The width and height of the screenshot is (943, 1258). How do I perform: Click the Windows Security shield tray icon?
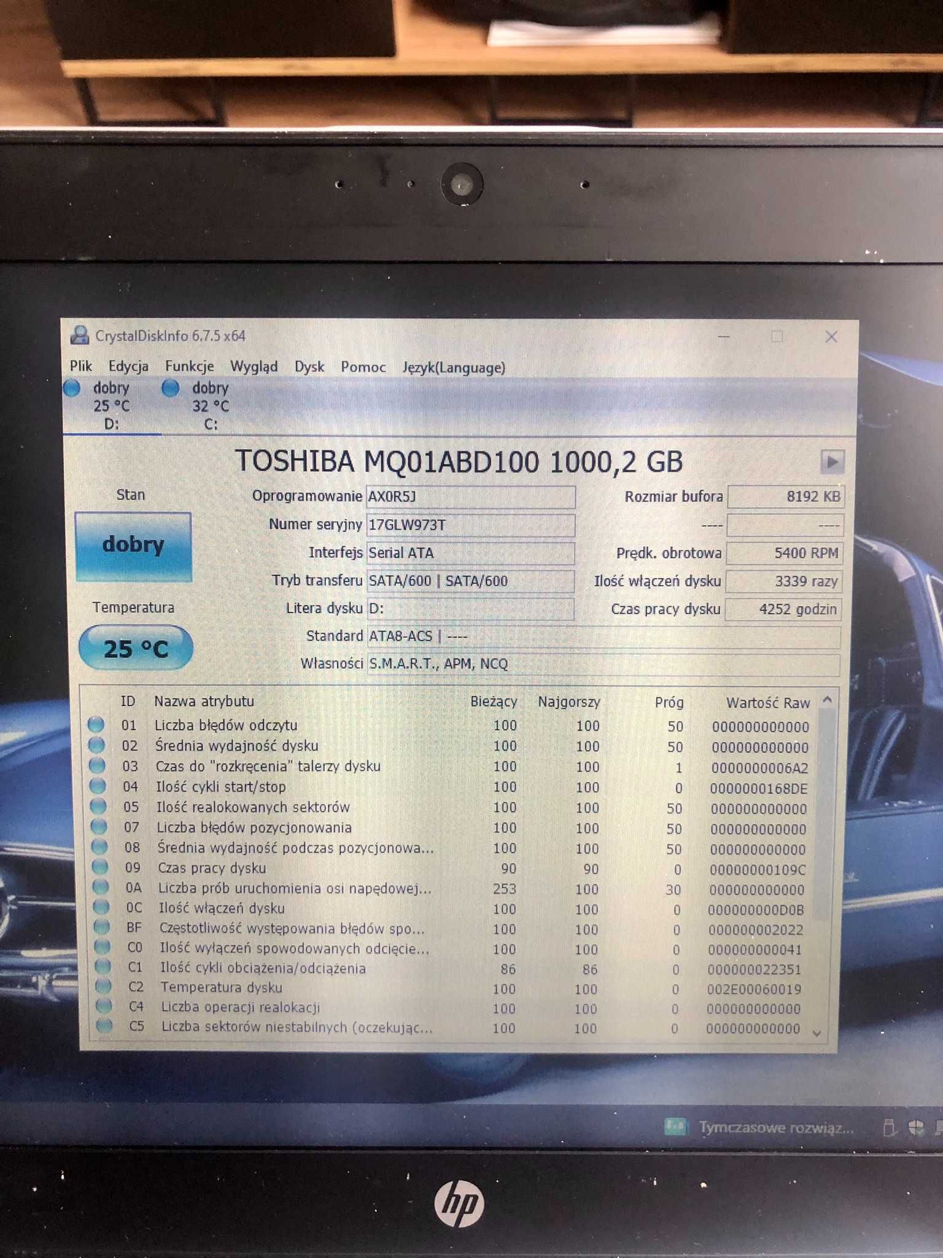tap(917, 1128)
